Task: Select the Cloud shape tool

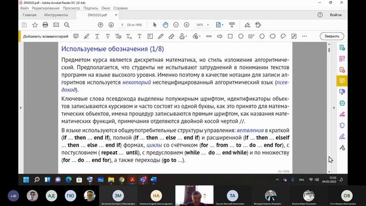Action: point(273,36)
